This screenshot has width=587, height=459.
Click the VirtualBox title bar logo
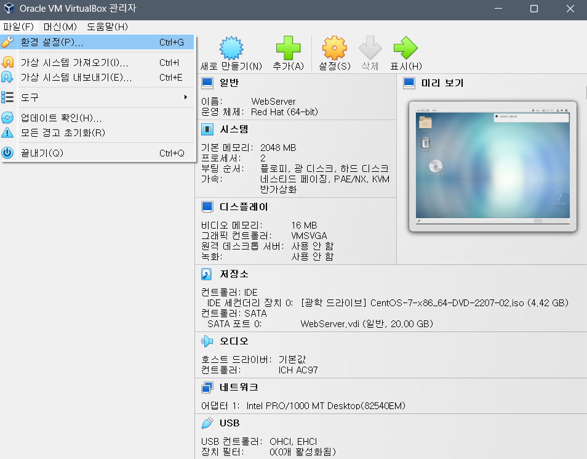point(9,9)
